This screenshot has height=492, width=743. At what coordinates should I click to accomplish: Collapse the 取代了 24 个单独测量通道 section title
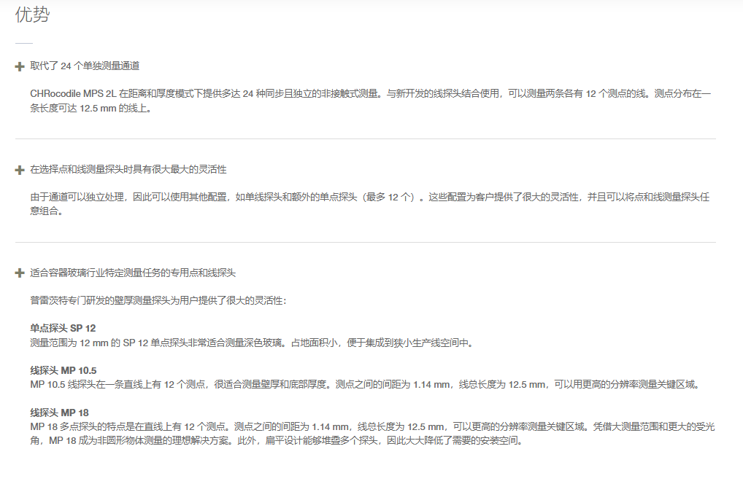click(85, 66)
